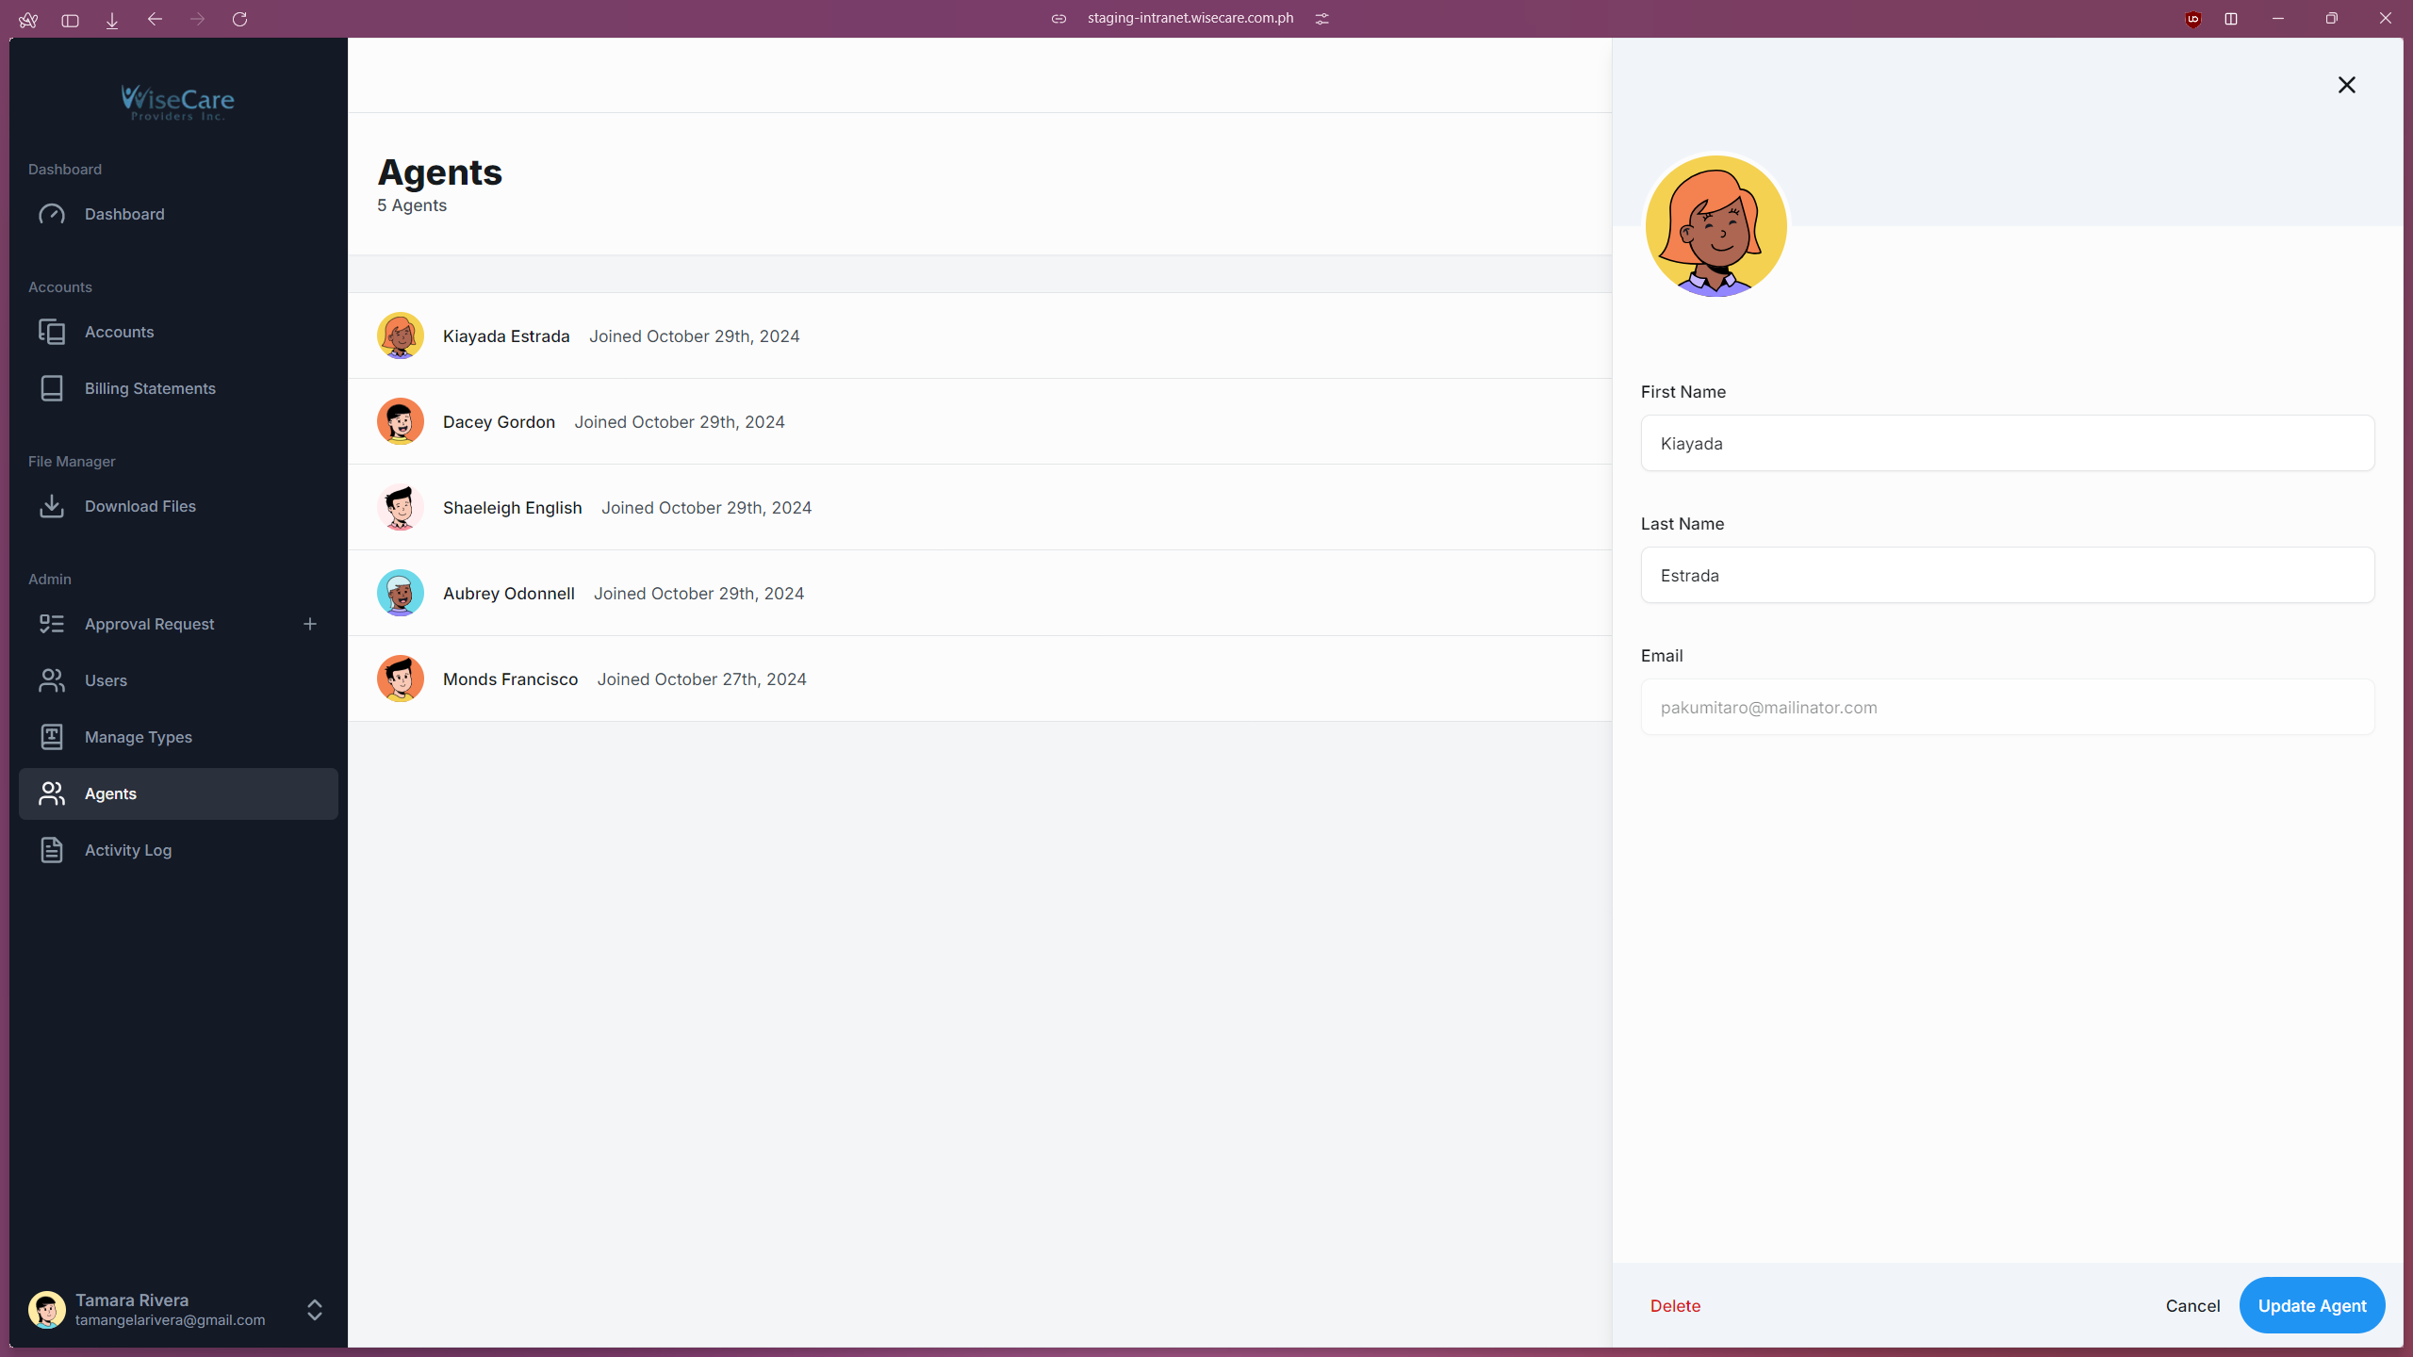The image size is (2413, 1357).
Task: Select Agents in the Admin menu
Action: [110, 793]
